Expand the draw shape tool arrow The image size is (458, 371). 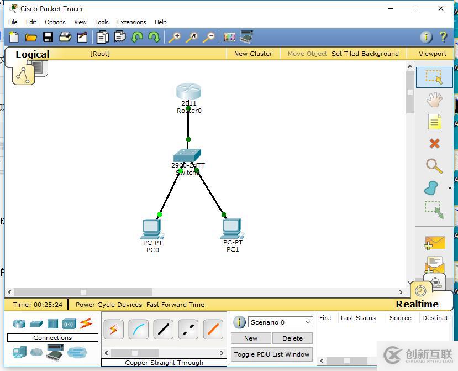450,188
